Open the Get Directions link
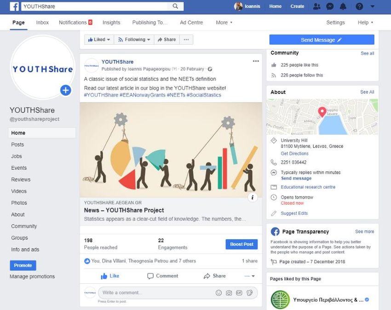The height and width of the screenshot is (310, 391). 294,154
